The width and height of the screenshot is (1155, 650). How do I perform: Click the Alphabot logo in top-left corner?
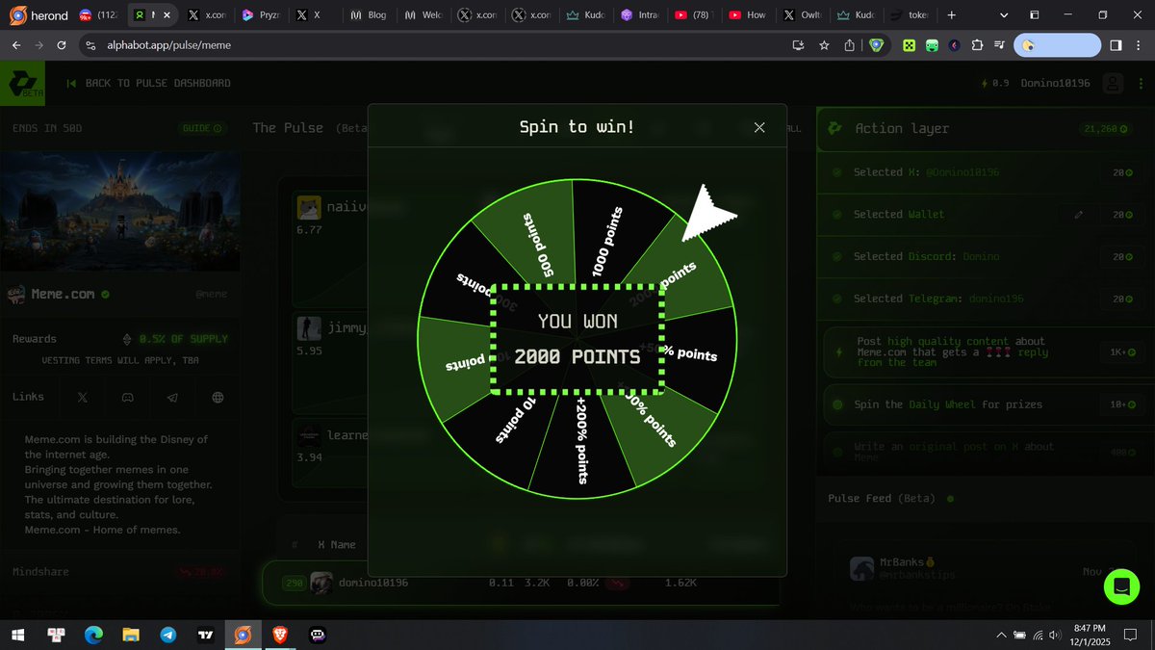pyautogui.click(x=21, y=83)
